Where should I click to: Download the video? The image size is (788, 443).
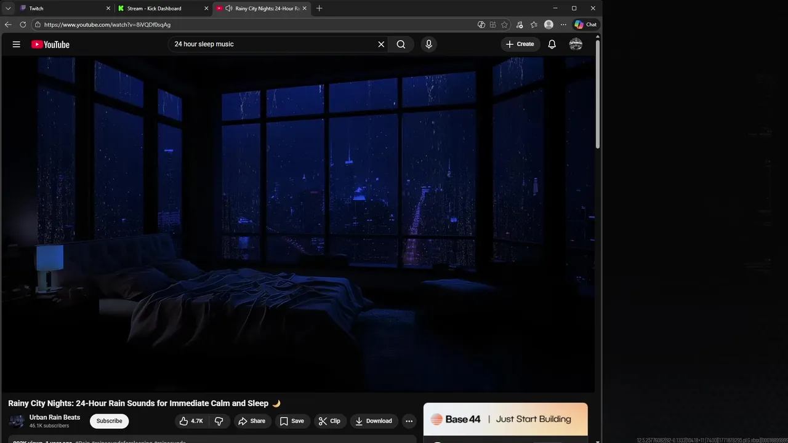point(374,421)
